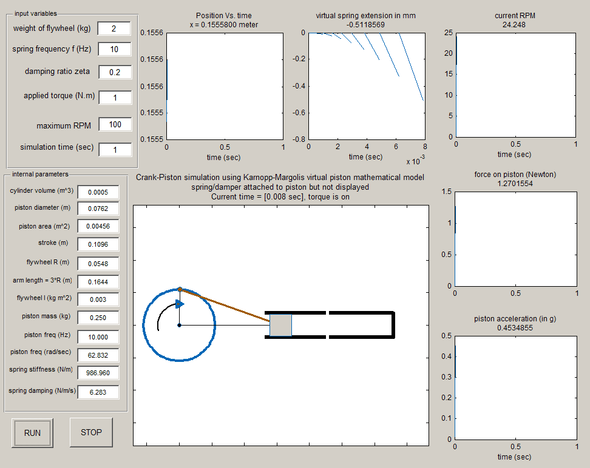Focus the applied torque input box
590x468 pixels.
coord(114,97)
